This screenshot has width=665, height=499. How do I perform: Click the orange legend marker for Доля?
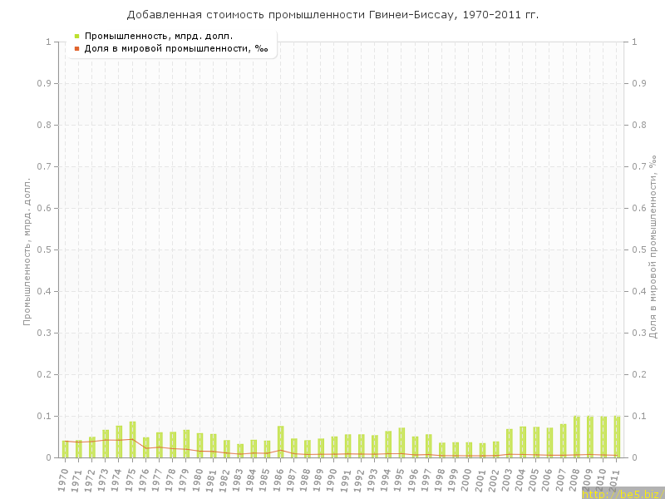pos(76,48)
